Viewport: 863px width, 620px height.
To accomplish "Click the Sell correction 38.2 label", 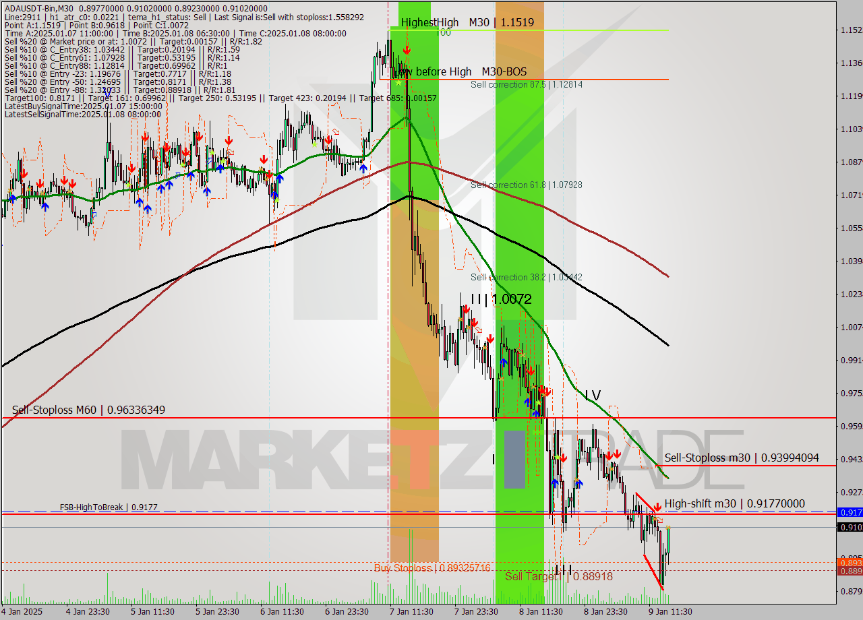I will point(527,277).
